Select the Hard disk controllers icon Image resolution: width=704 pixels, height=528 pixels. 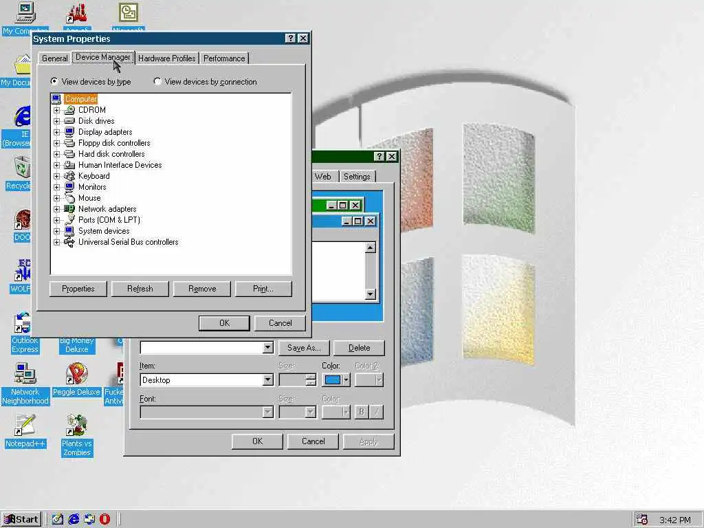(69, 154)
